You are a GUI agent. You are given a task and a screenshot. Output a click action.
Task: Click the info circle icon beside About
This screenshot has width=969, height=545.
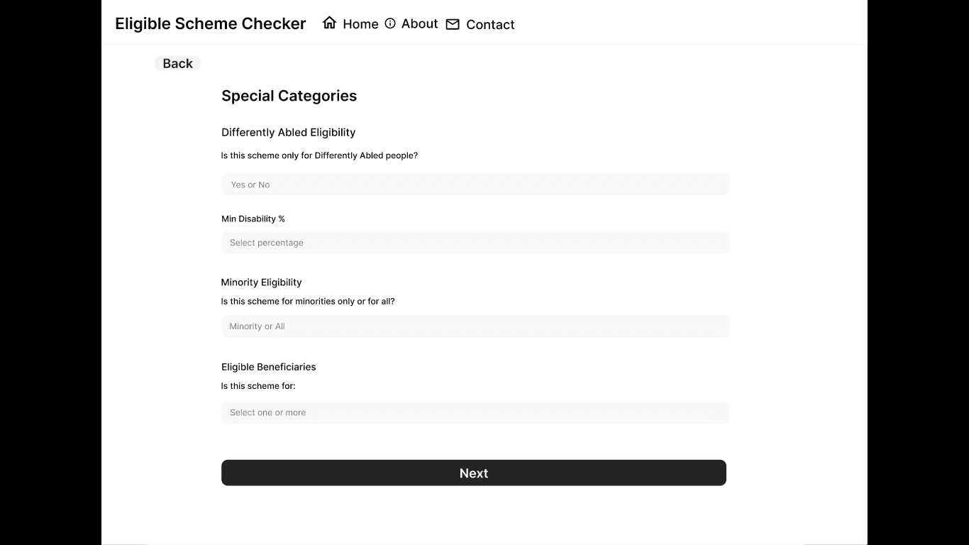click(390, 23)
